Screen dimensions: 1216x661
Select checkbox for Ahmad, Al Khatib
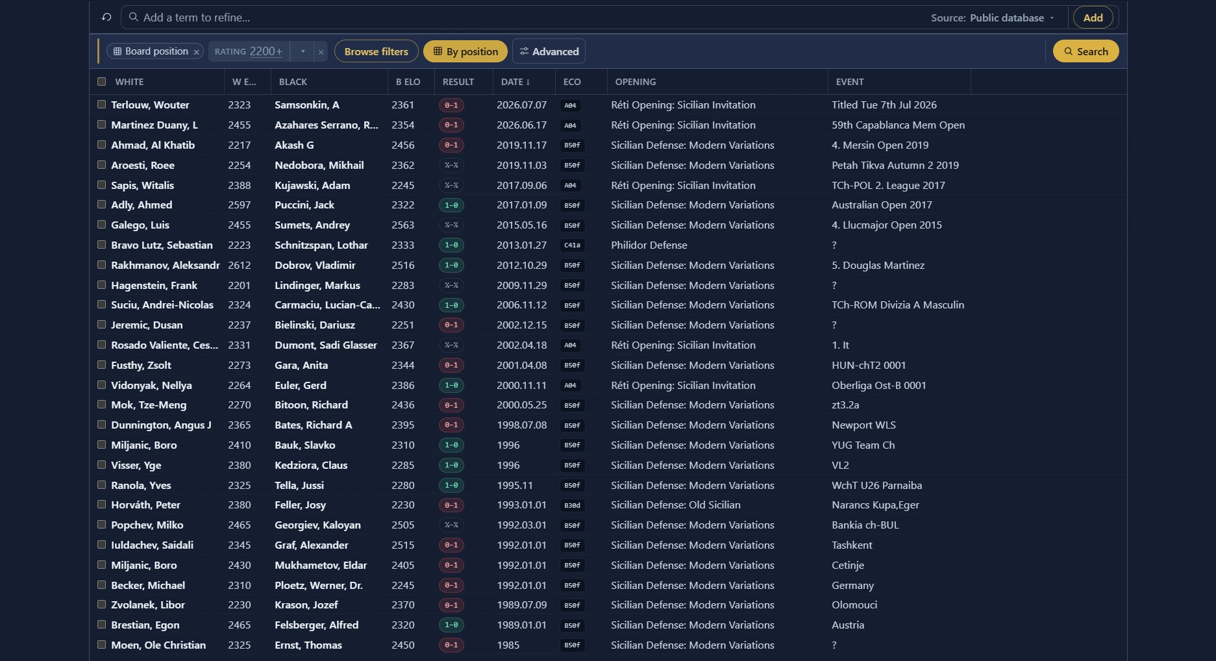click(x=101, y=145)
